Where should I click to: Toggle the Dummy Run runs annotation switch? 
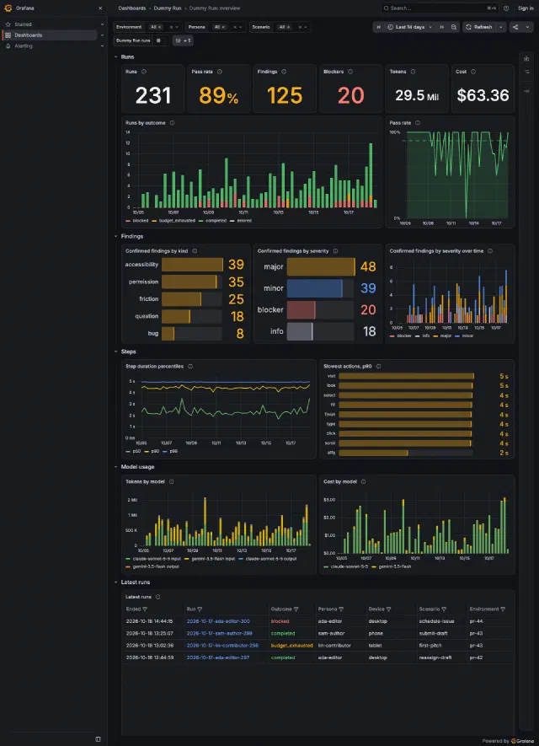click(160, 40)
